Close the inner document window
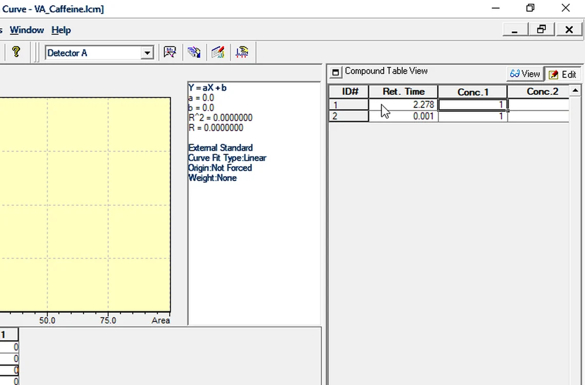The width and height of the screenshot is (585, 385). pyautogui.click(x=569, y=30)
